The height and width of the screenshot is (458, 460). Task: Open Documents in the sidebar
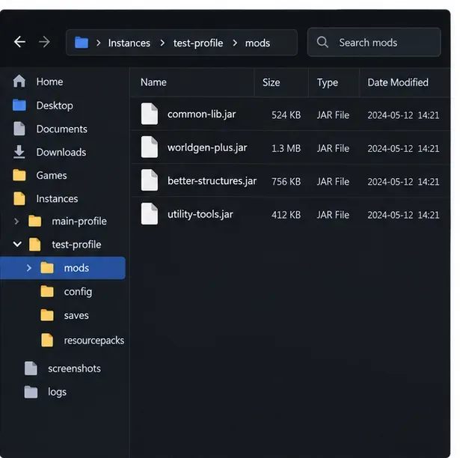tap(61, 129)
